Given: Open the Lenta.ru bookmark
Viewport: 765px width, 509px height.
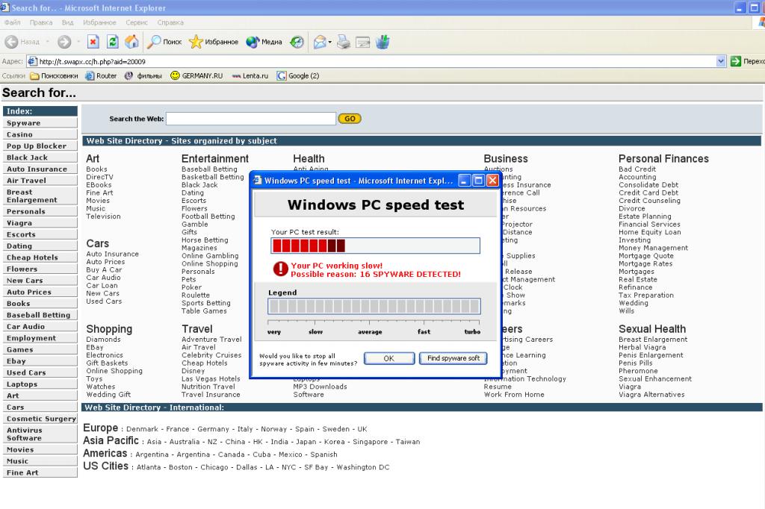Looking at the screenshot, I should point(250,75).
